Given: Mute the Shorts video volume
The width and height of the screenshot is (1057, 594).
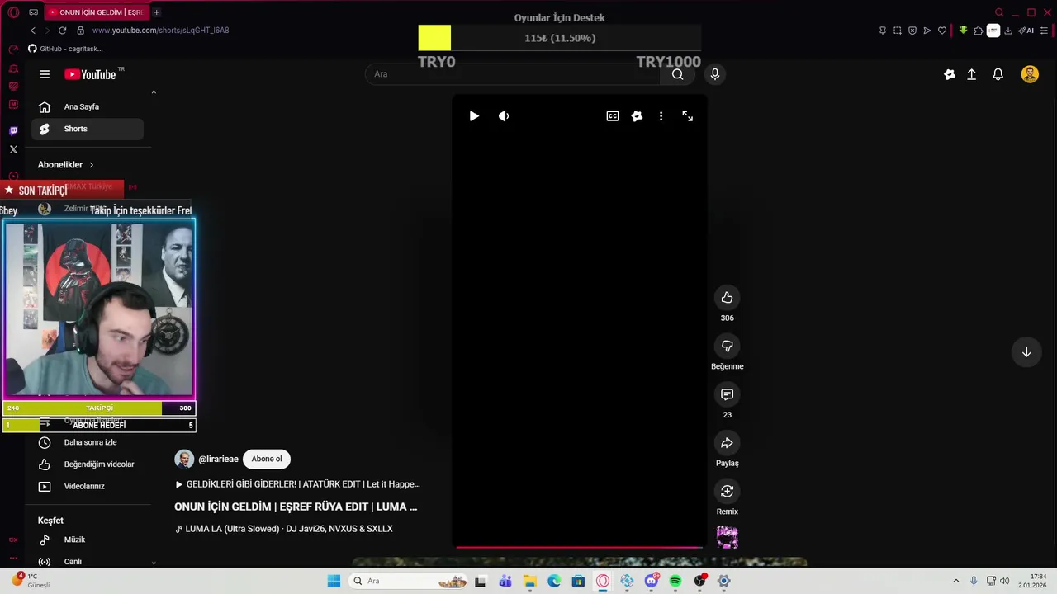Looking at the screenshot, I should pos(504,116).
